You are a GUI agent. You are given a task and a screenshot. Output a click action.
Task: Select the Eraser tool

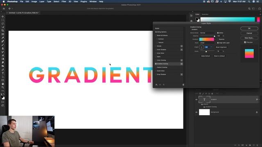[x=3, y=56]
